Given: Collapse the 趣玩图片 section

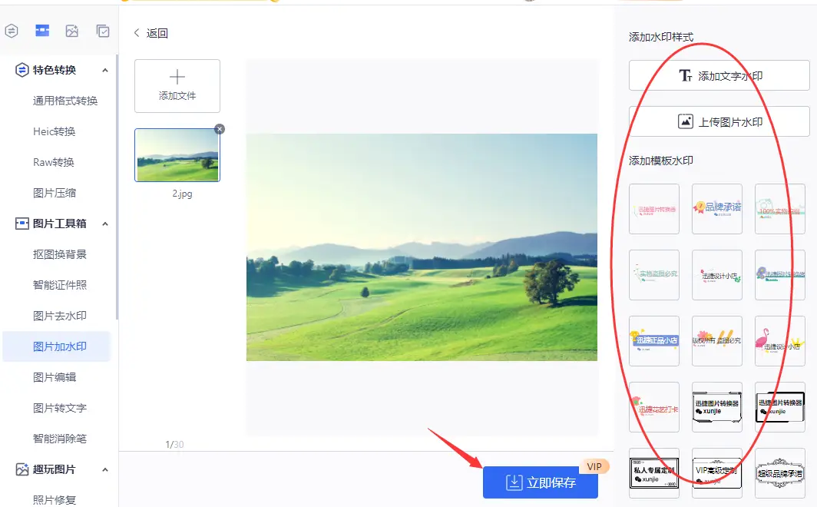Looking at the screenshot, I should 105,469.
